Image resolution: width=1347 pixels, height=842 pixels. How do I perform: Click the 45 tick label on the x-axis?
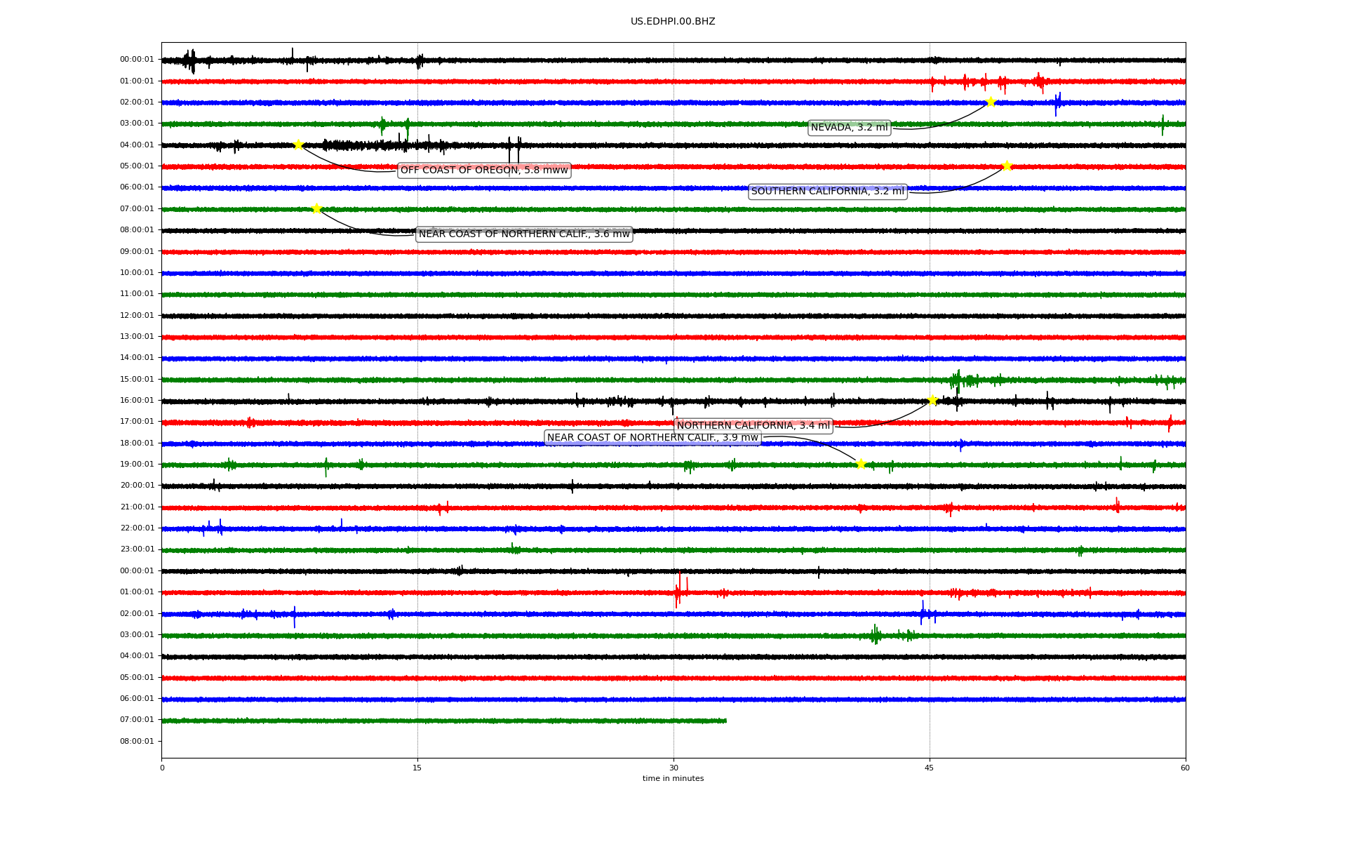[x=930, y=768]
